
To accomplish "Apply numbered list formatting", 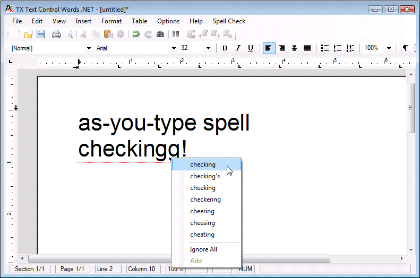I will coord(338,48).
